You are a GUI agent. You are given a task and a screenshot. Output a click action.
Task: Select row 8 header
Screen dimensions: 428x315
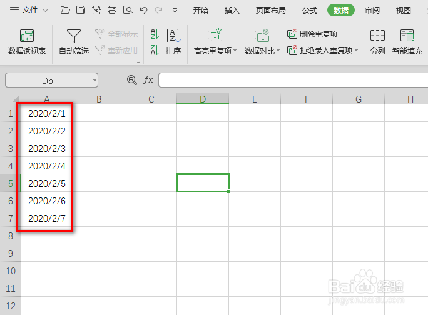point(11,236)
